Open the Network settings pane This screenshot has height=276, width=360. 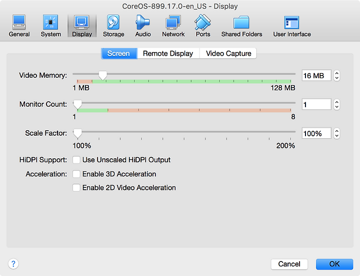173,26
